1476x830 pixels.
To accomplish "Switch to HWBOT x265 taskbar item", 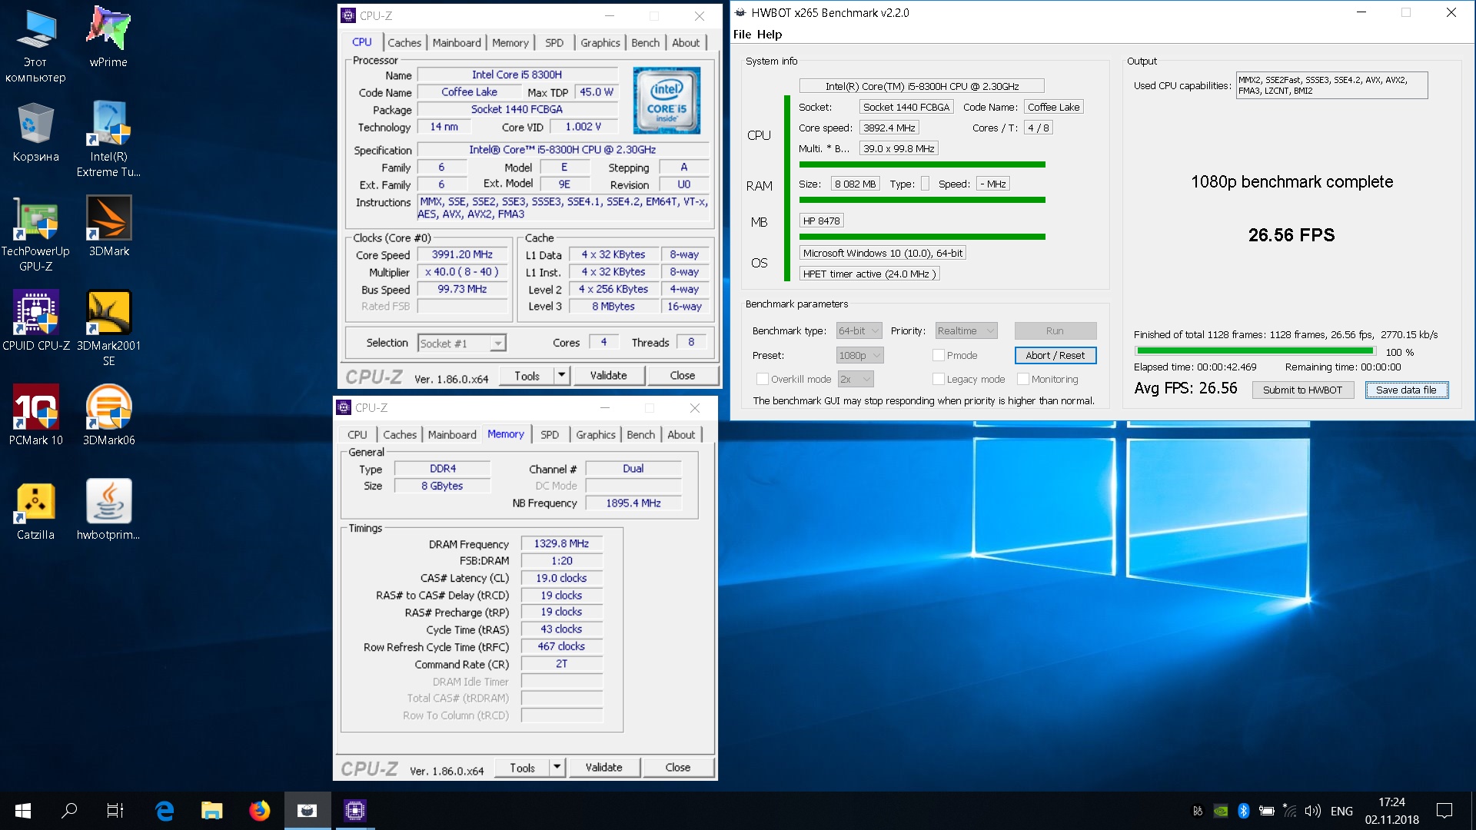I will (x=307, y=811).
